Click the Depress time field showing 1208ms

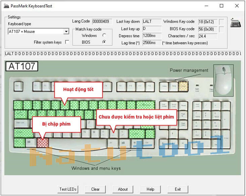click(x=152, y=36)
